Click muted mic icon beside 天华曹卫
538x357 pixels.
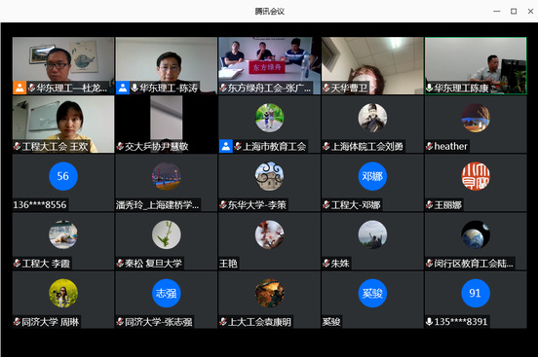(x=327, y=89)
